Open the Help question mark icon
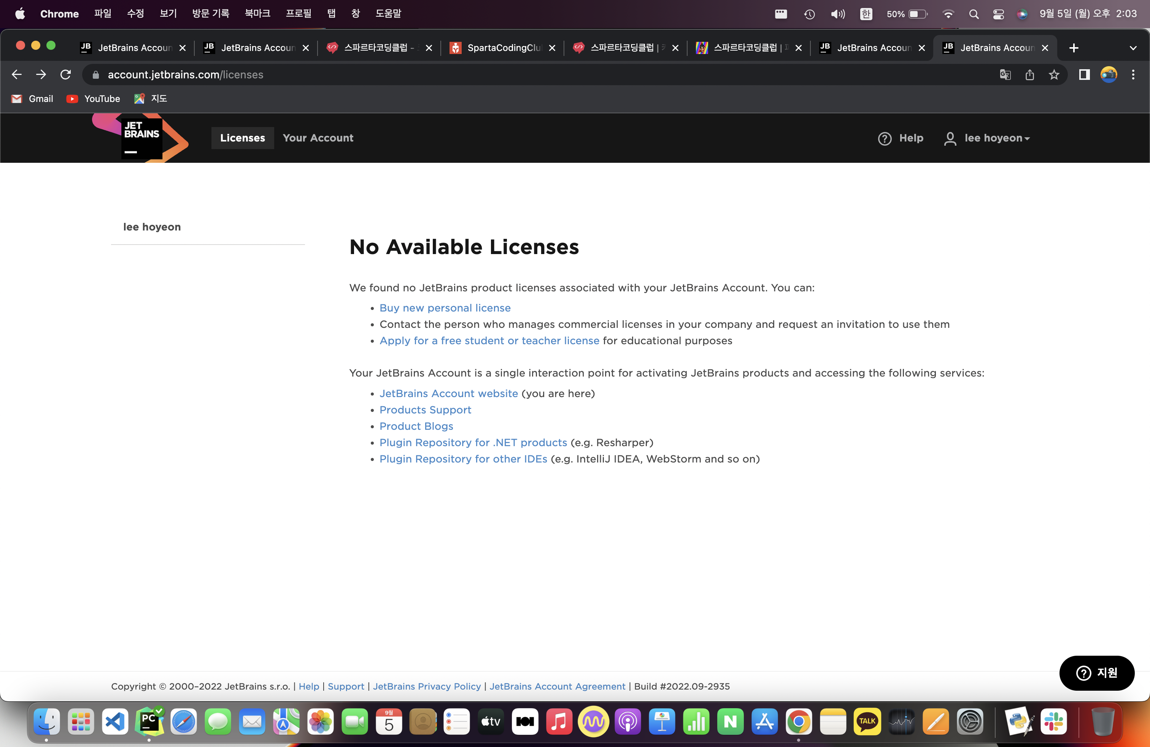This screenshot has width=1150, height=747. click(x=884, y=139)
